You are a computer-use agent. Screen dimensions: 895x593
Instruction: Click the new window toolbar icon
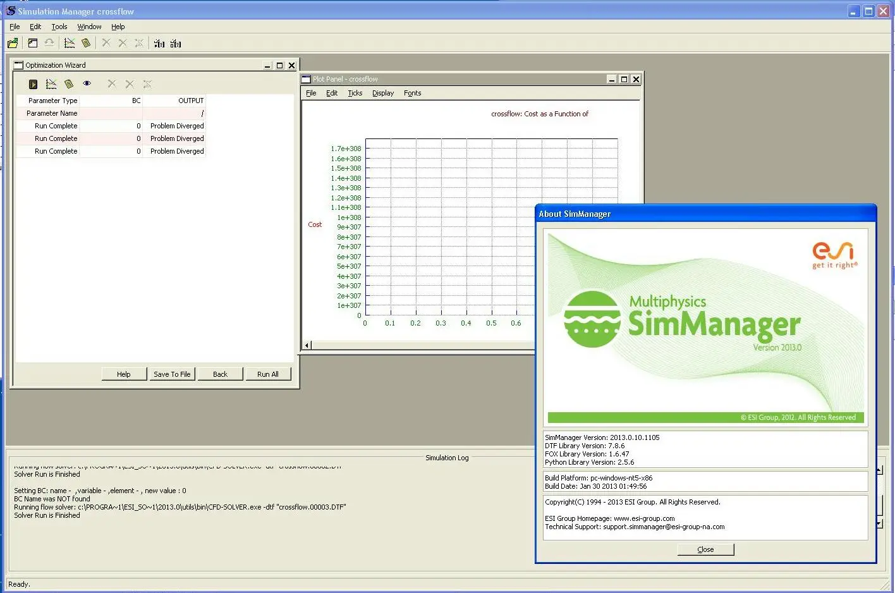click(x=33, y=42)
